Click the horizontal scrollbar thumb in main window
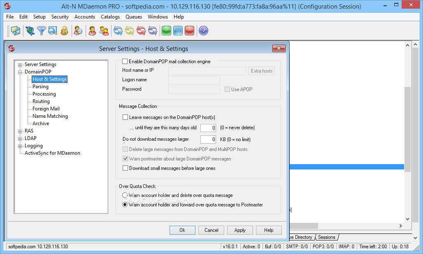 [304, 226]
